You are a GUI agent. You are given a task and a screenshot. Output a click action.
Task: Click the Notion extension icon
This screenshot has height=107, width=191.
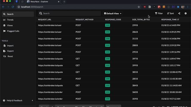150,7
